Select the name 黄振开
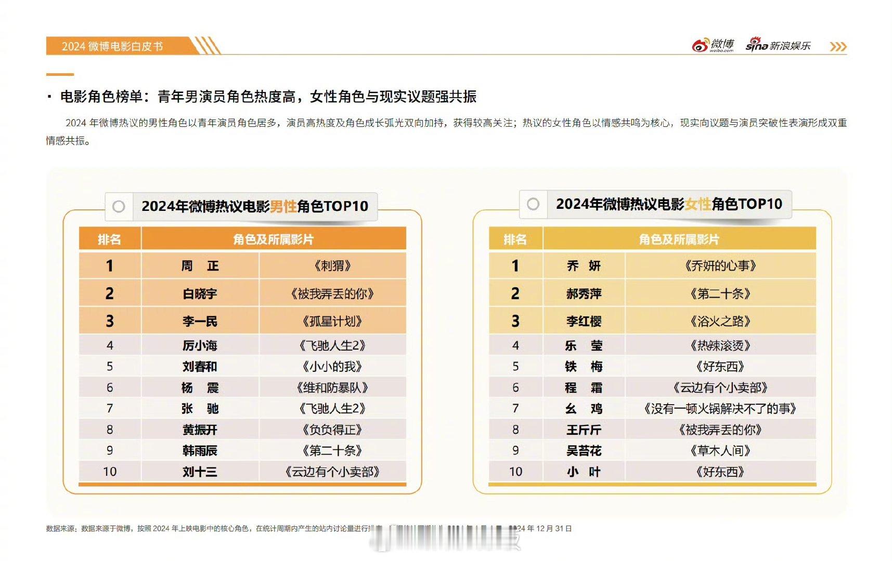This screenshot has width=892, height=561. [x=200, y=430]
